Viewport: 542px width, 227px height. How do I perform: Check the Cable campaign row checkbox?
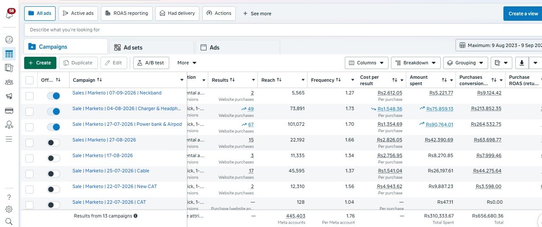[29, 174]
